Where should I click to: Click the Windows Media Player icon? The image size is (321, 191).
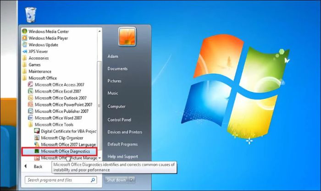(25, 38)
